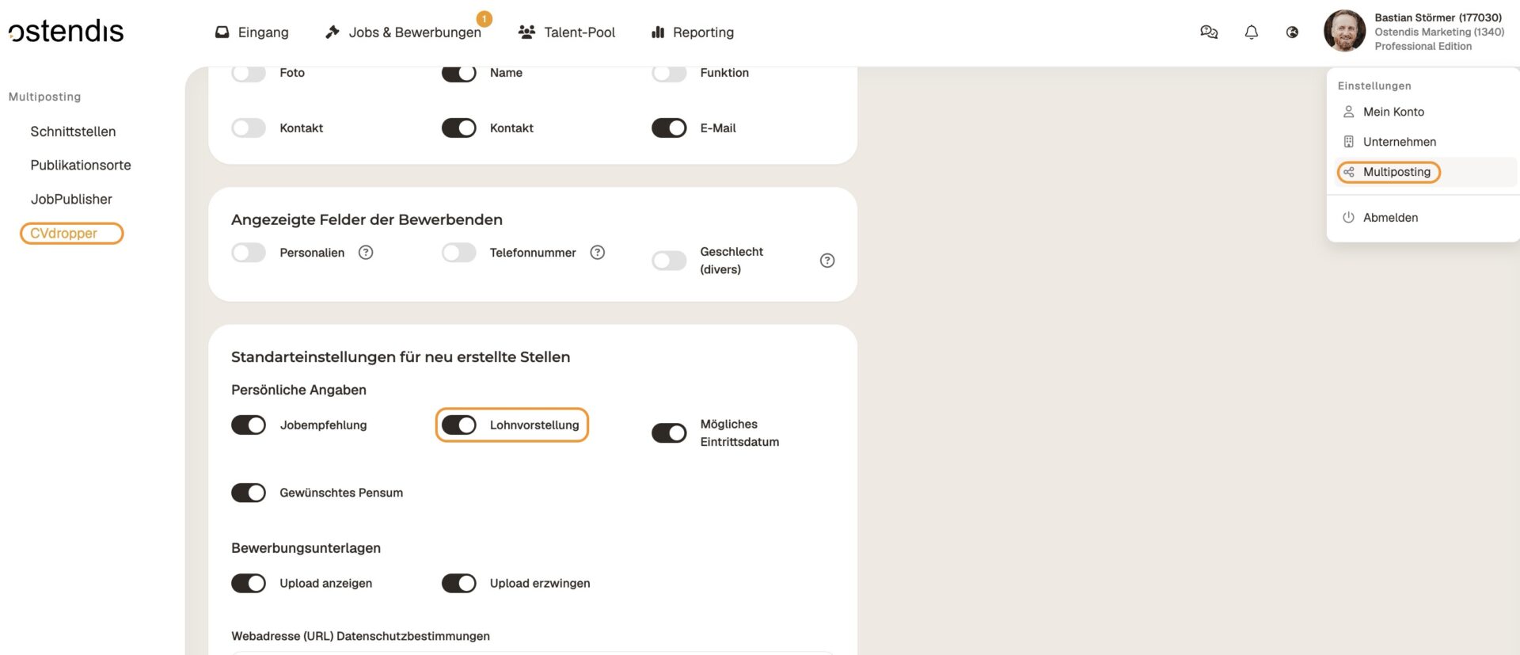Click the help icon beside Geschlecht (divers)
The height and width of the screenshot is (655, 1520).
pos(827,261)
